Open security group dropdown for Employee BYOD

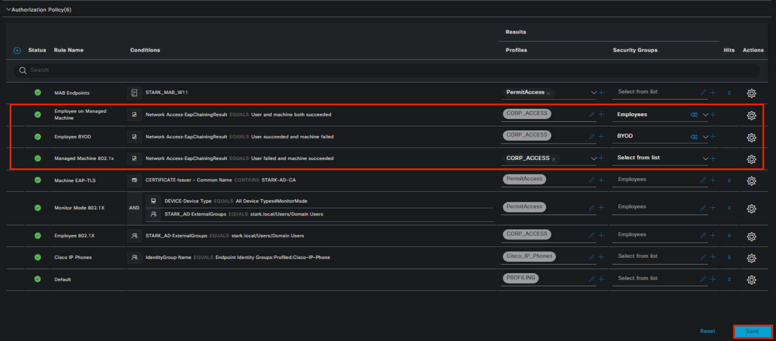pyautogui.click(x=705, y=137)
